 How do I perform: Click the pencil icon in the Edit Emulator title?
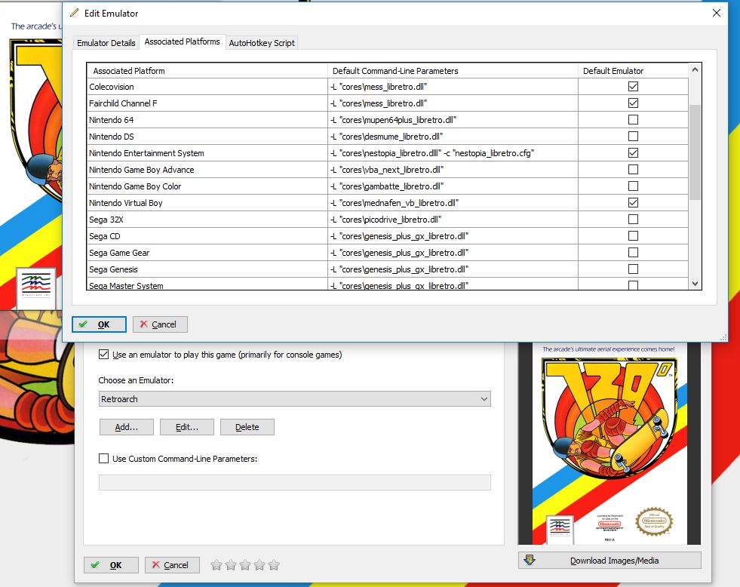75,13
